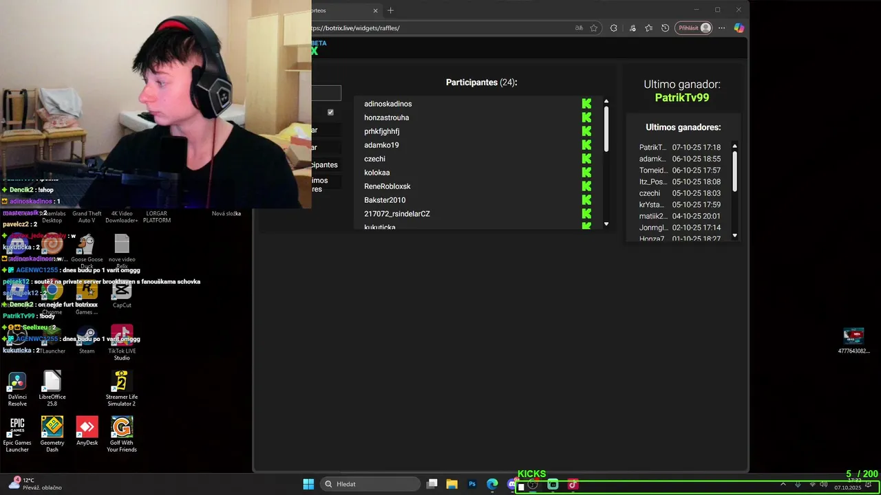
Task: Select participant czechi in participants list
Action: pyautogui.click(x=374, y=159)
